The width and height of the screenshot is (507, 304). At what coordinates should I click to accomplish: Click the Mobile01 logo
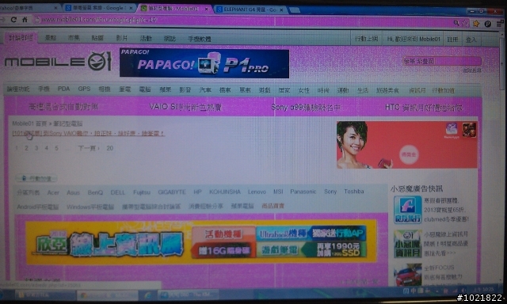click(58, 62)
